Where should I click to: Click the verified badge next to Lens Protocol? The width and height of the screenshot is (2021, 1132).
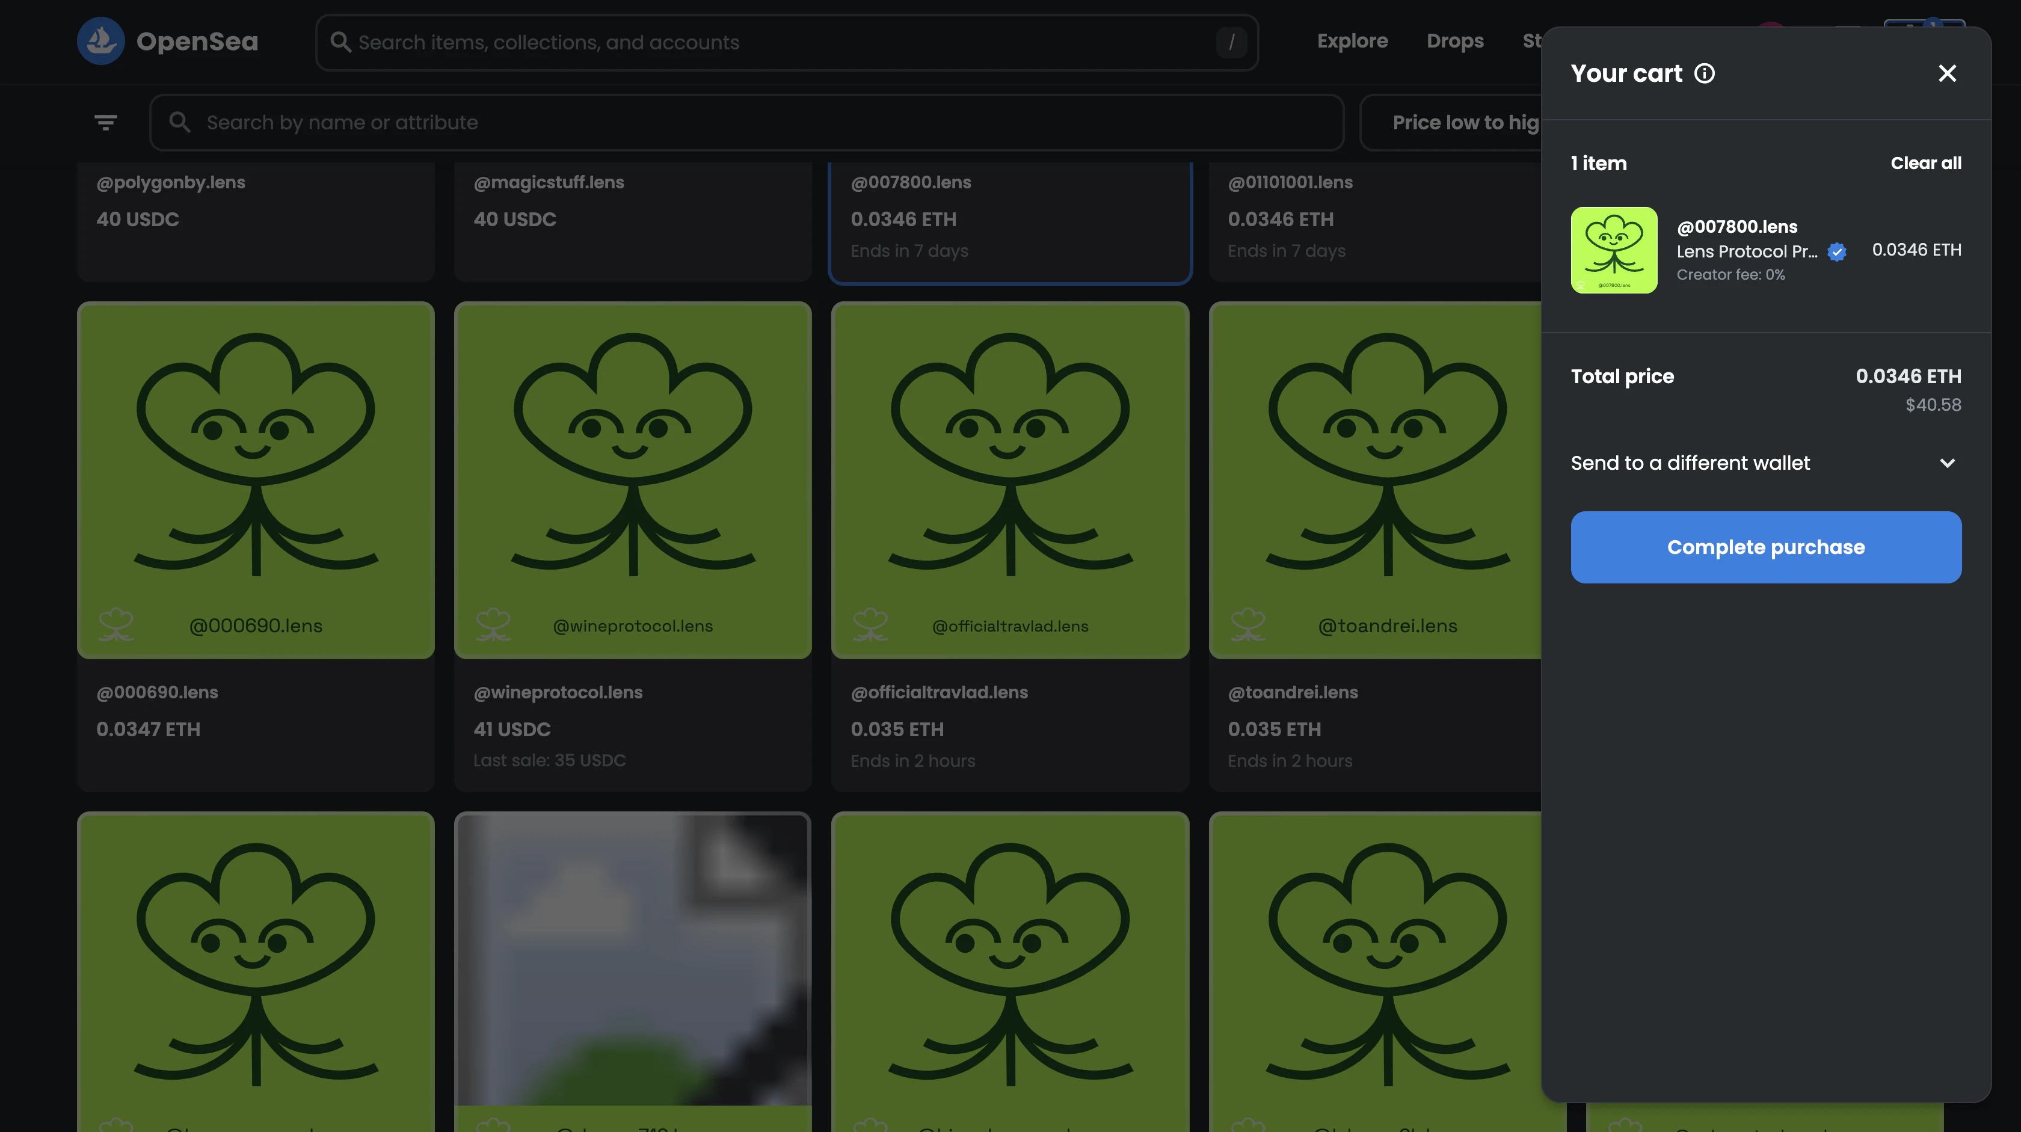1836,251
